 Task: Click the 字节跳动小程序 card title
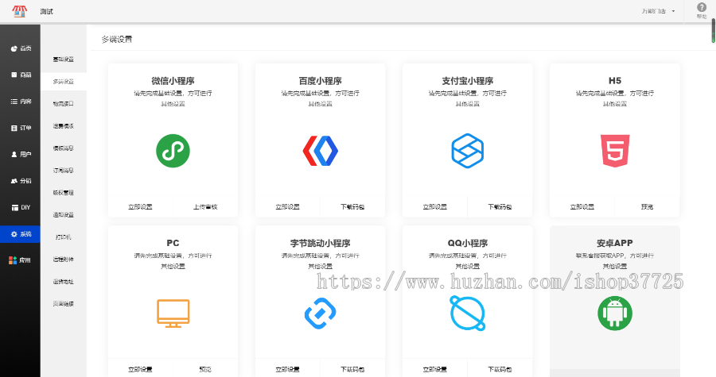point(320,243)
